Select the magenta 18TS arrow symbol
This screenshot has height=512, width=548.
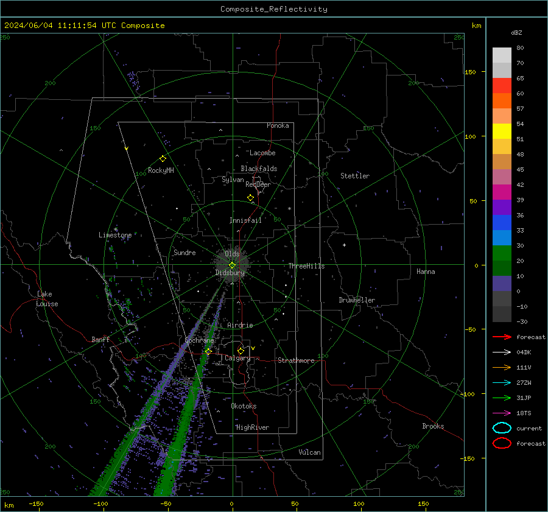tap(502, 413)
